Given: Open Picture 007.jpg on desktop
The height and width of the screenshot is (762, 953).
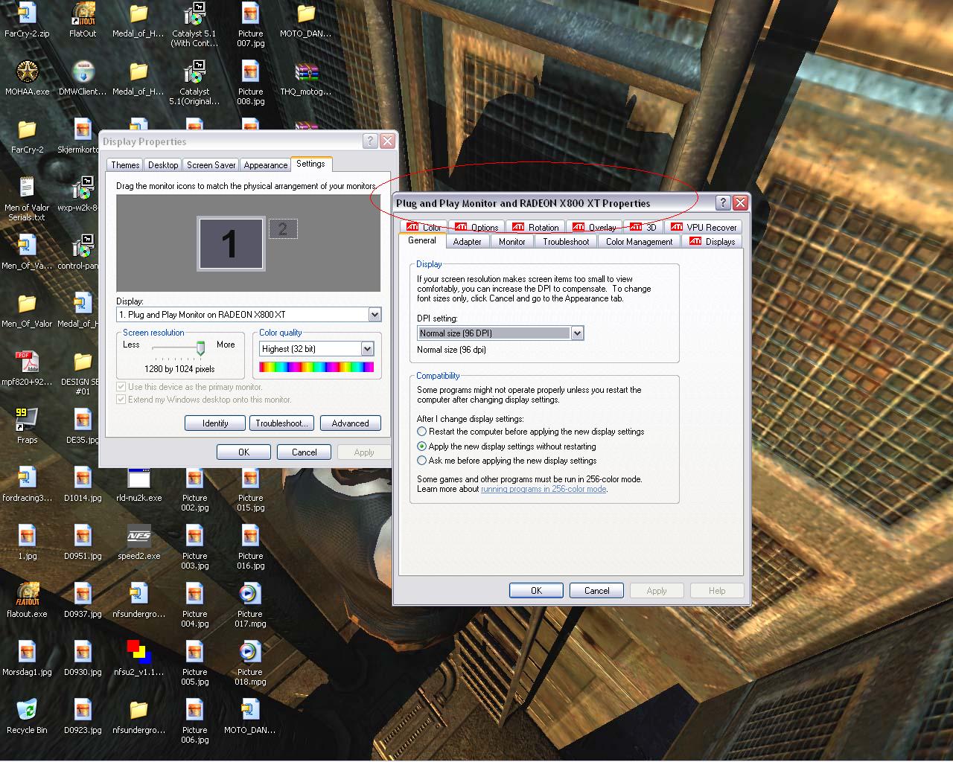Looking at the screenshot, I should [x=250, y=25].
